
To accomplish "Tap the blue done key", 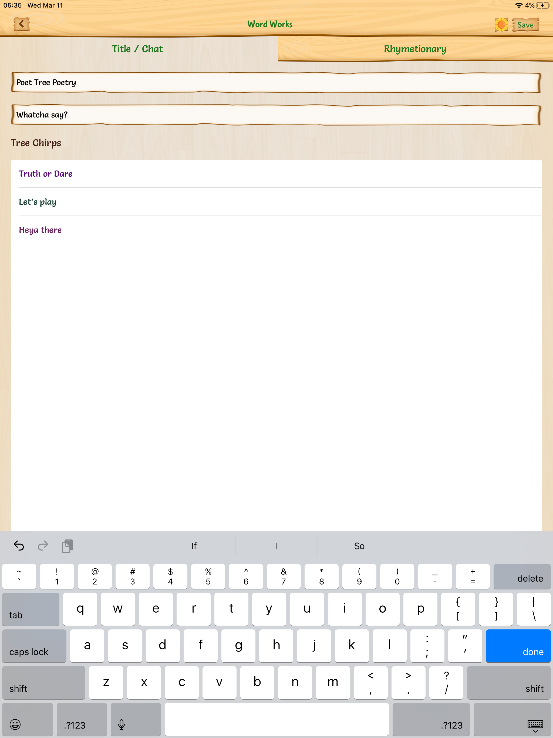I will pos(518,646).
